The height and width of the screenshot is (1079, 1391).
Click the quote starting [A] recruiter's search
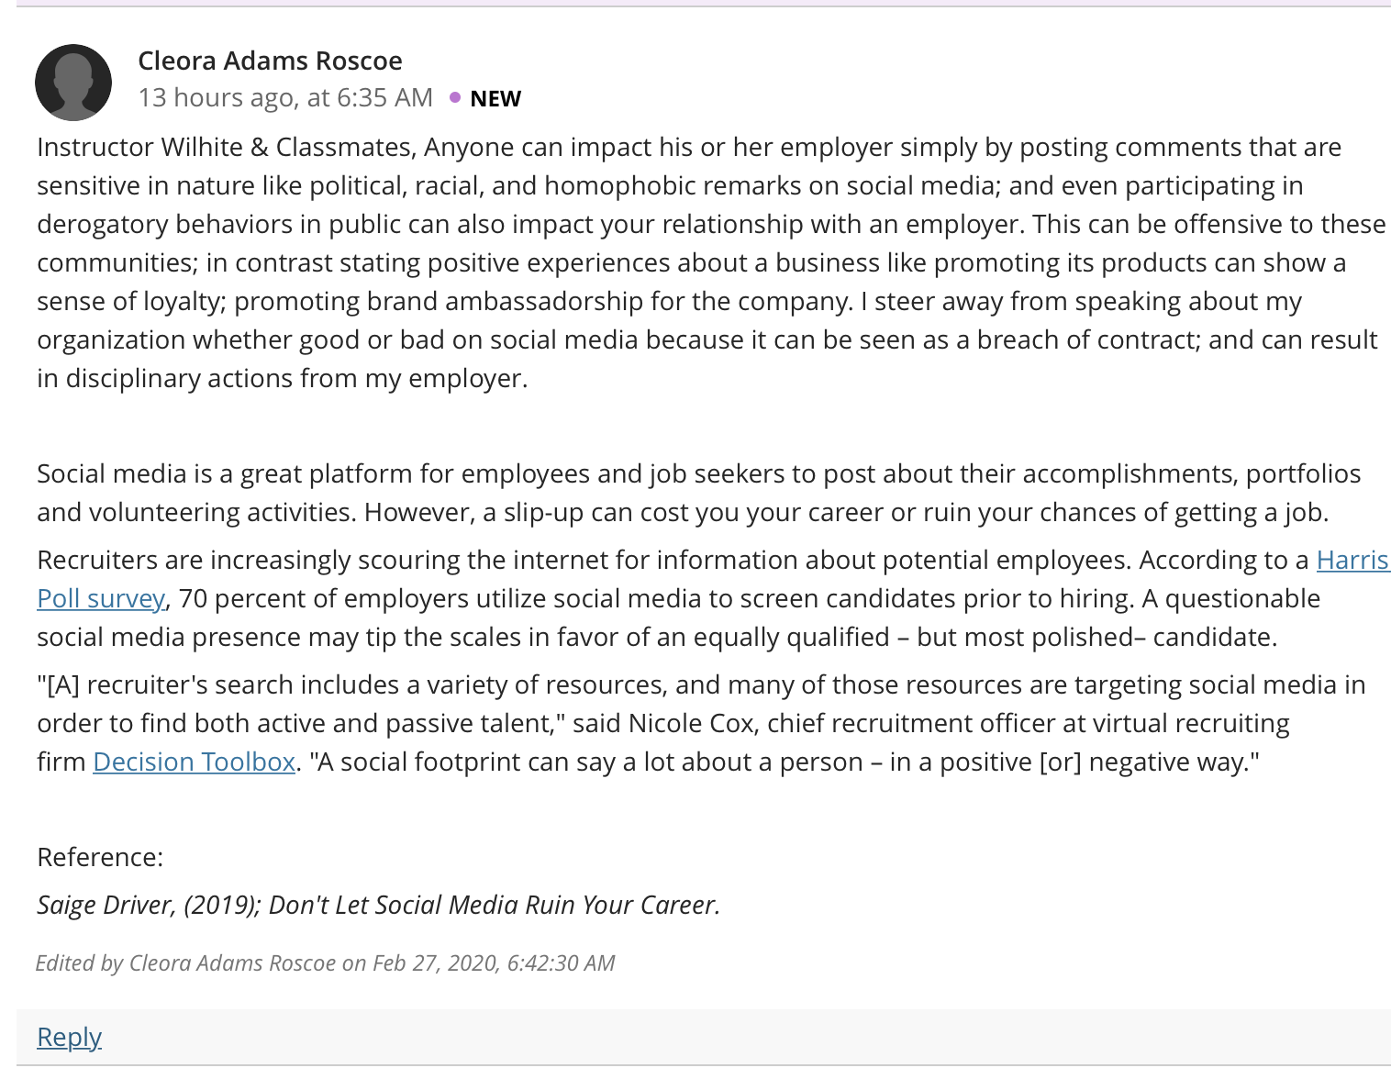(x=702, y=723)
